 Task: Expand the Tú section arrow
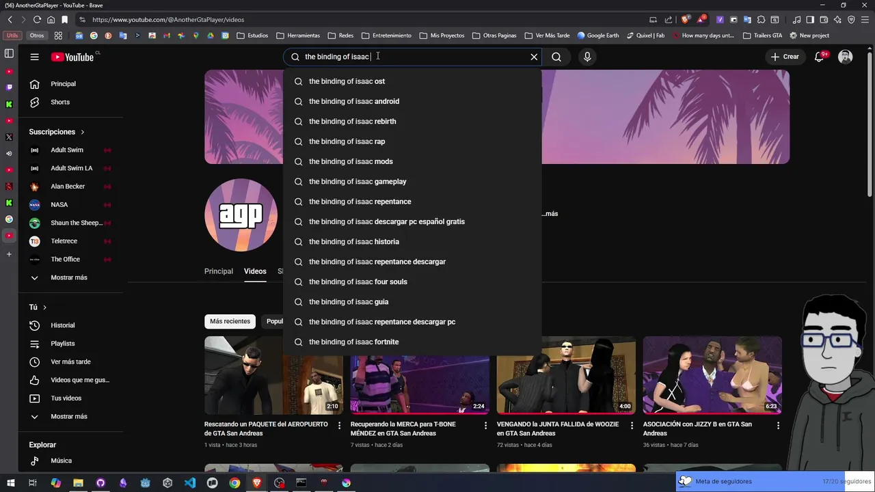click(x=44, y=307)
